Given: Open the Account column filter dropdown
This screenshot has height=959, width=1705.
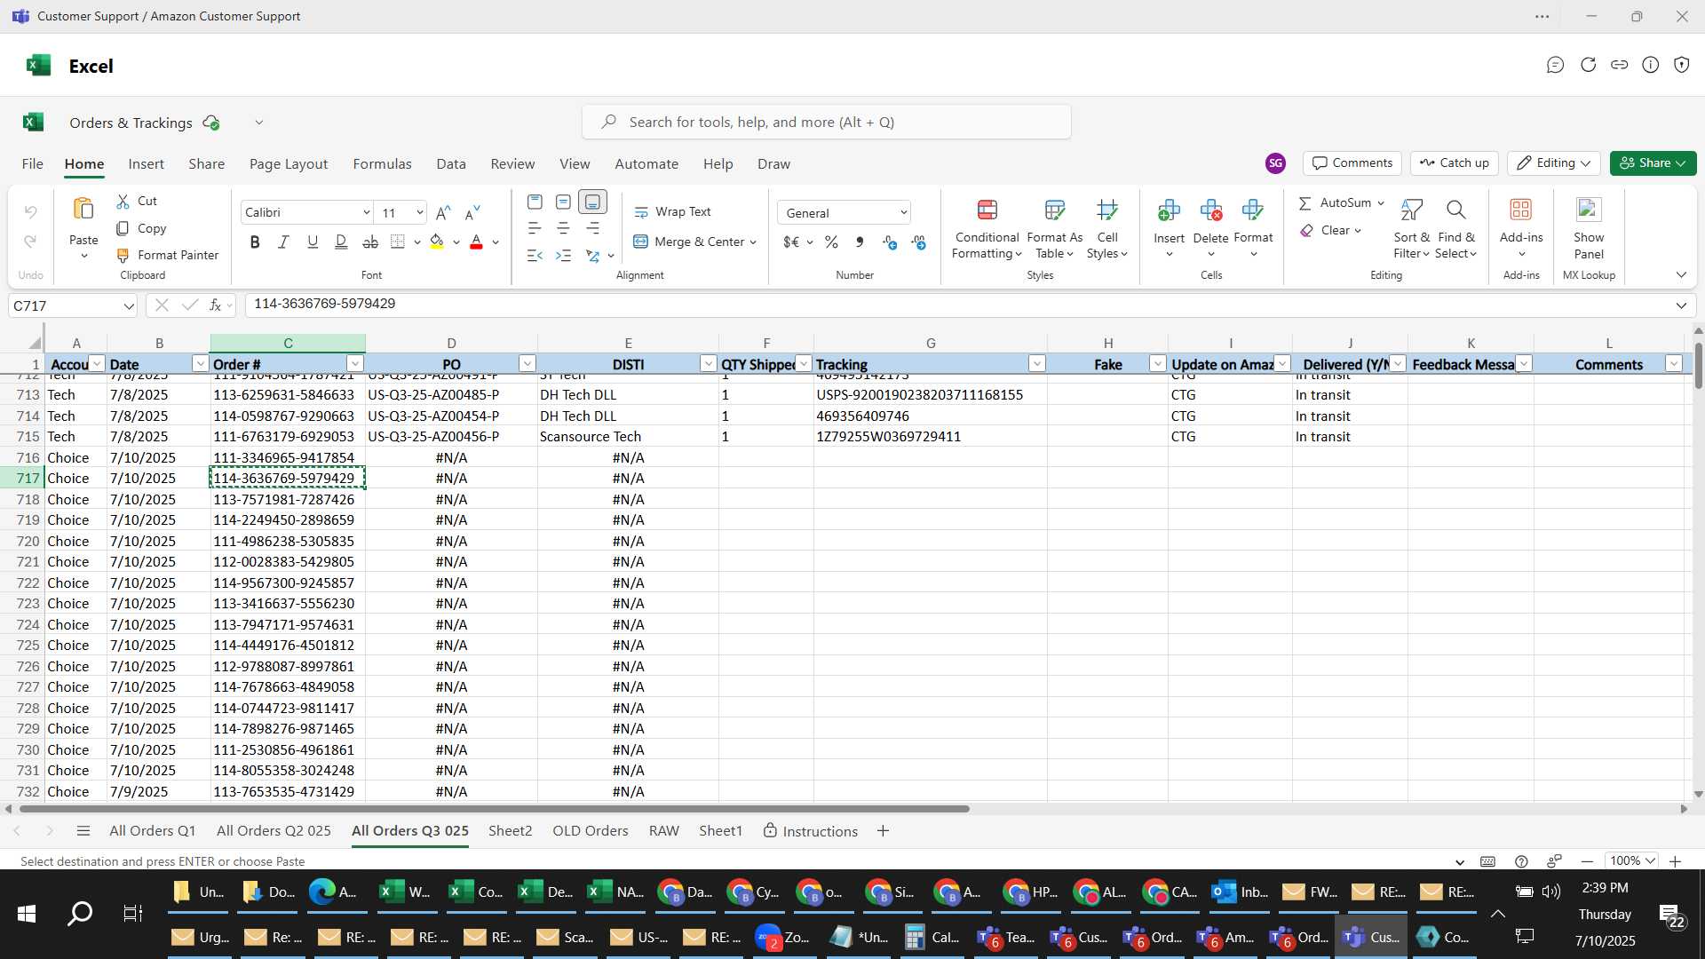Looking at the screenshot, I should [97, 364].
